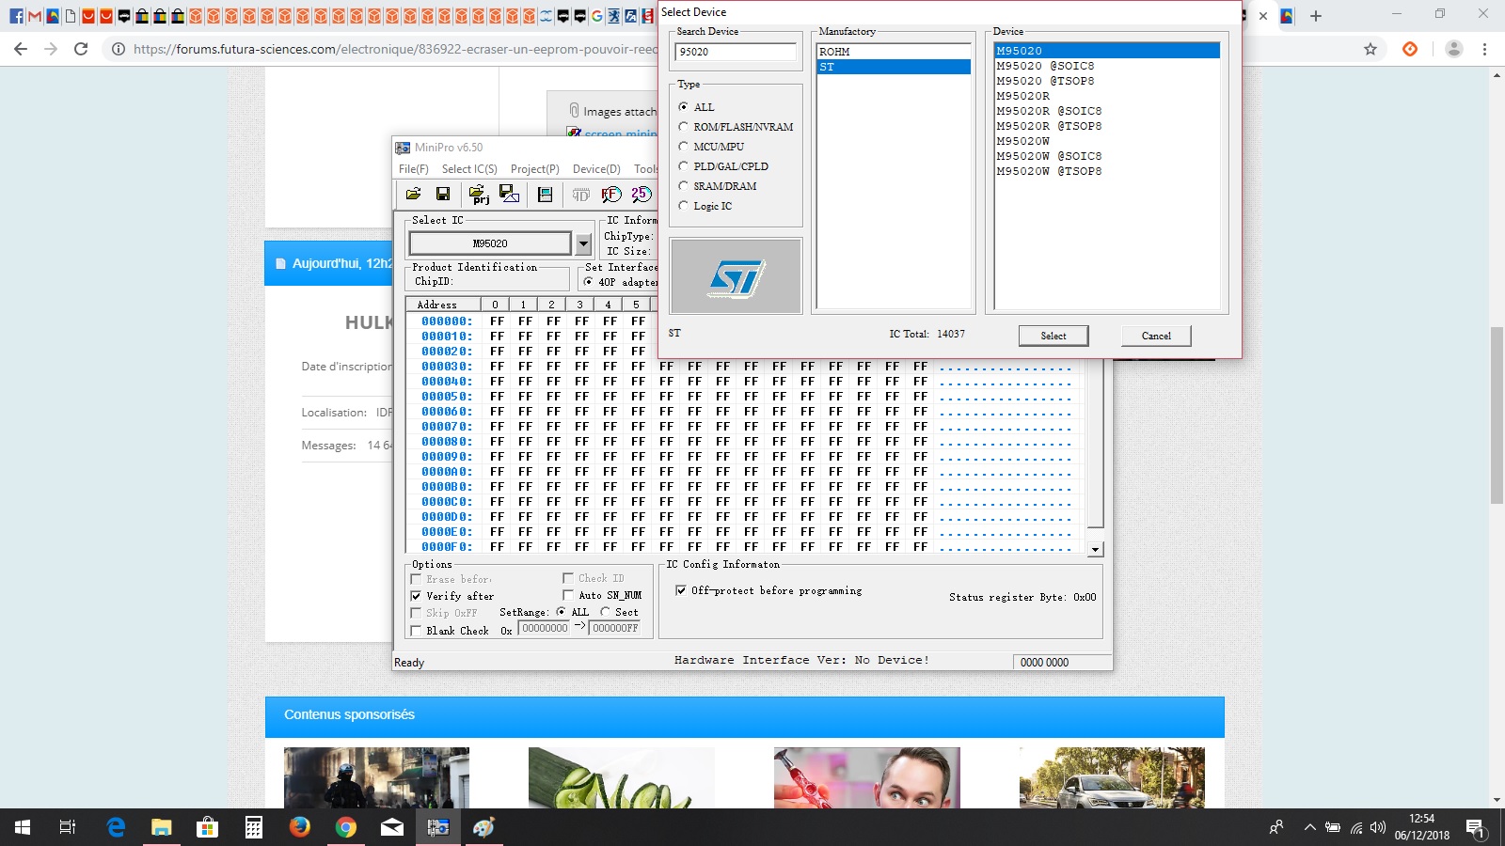Choose ROHM in the Manufactory list
This screenshot has height=846, width=1505.
[x=834, y=52]
